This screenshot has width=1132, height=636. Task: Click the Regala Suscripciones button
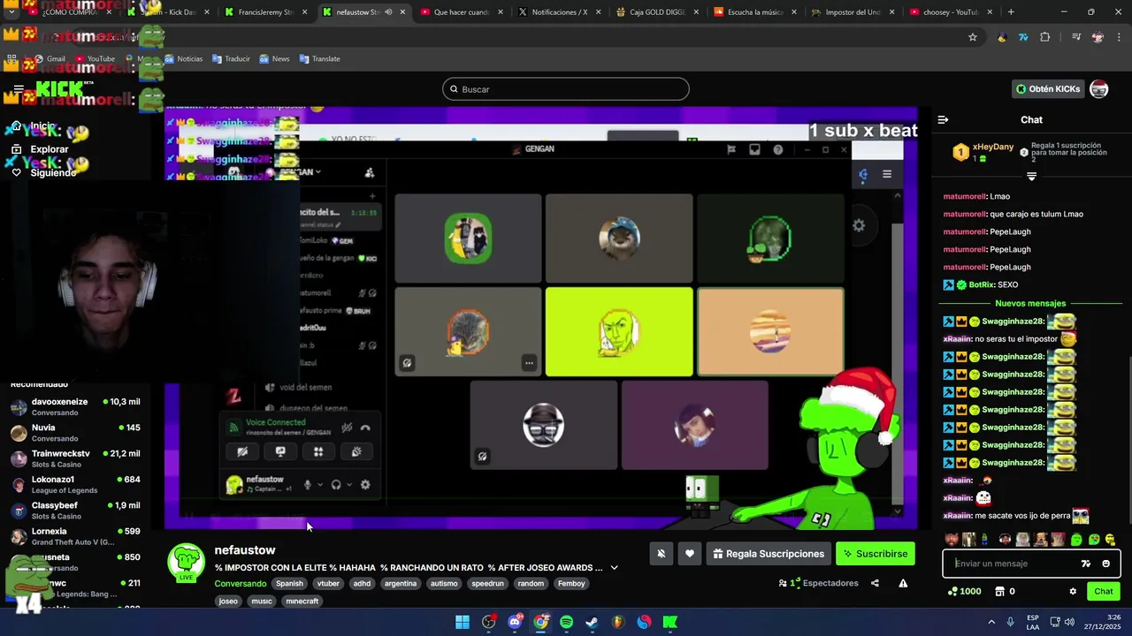769,554
